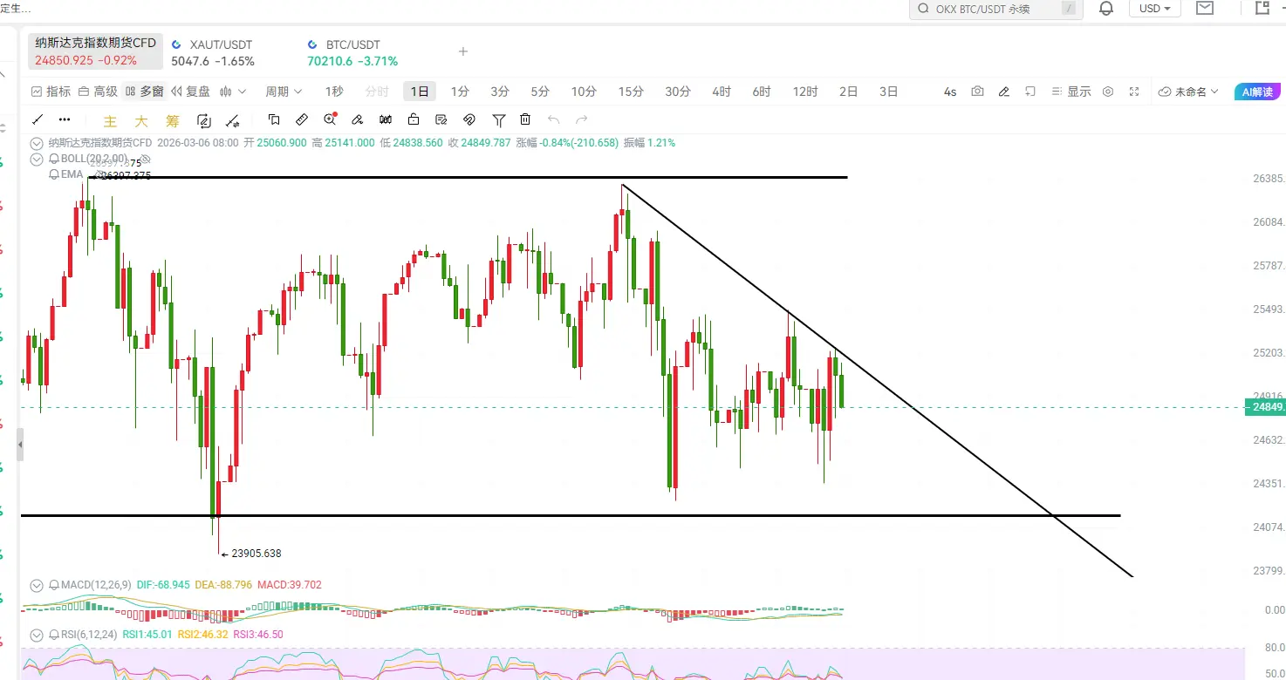Select the line drawing tool
This screenshot has height=680, width=1286.
[x=38, y=119]
